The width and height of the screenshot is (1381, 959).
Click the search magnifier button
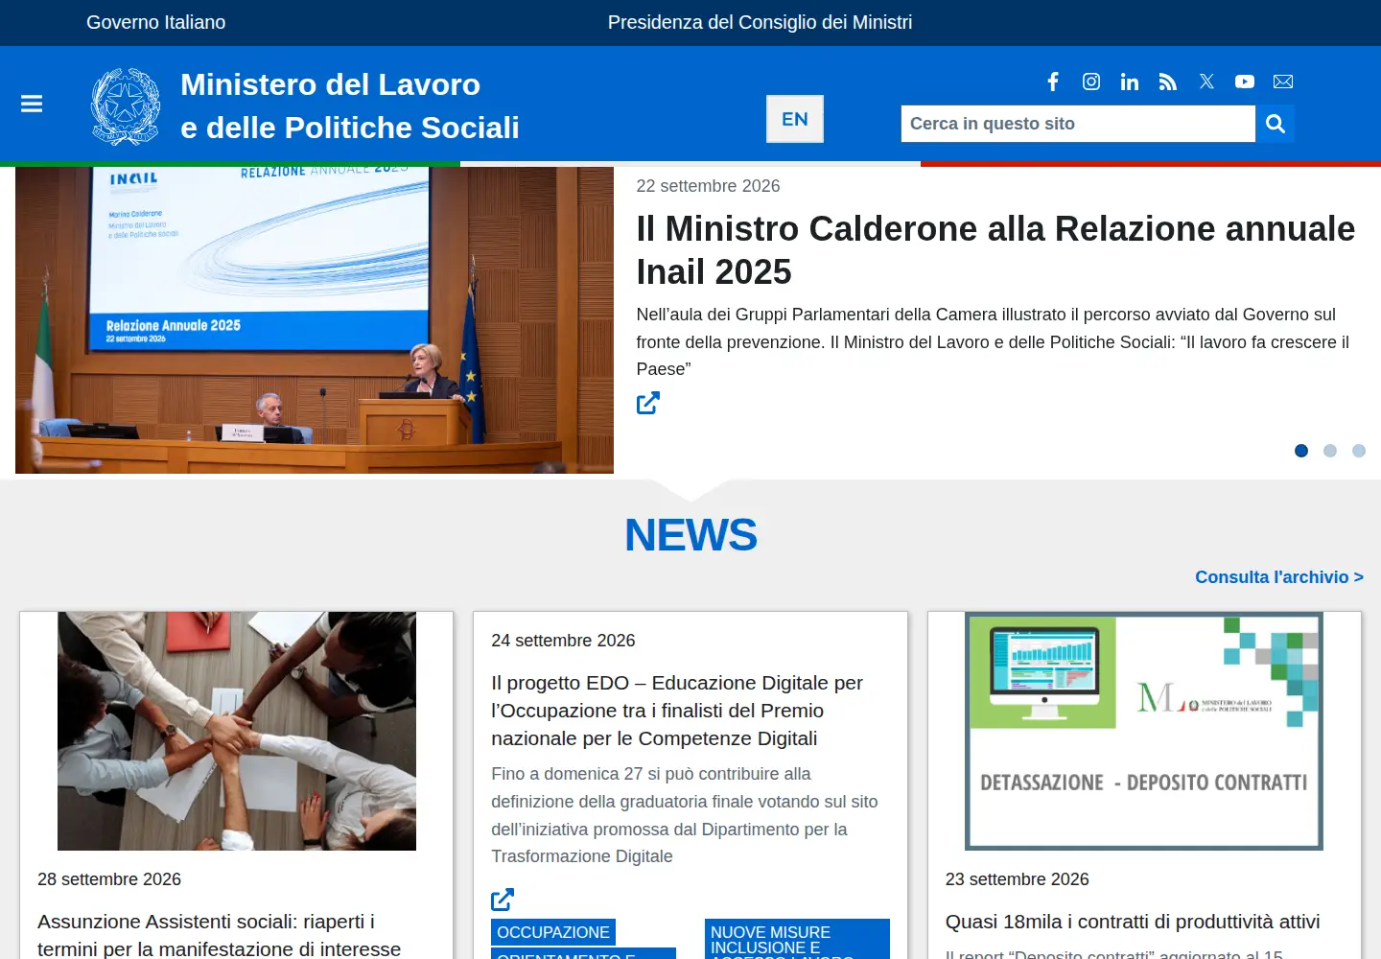[x=1276, y=124]
